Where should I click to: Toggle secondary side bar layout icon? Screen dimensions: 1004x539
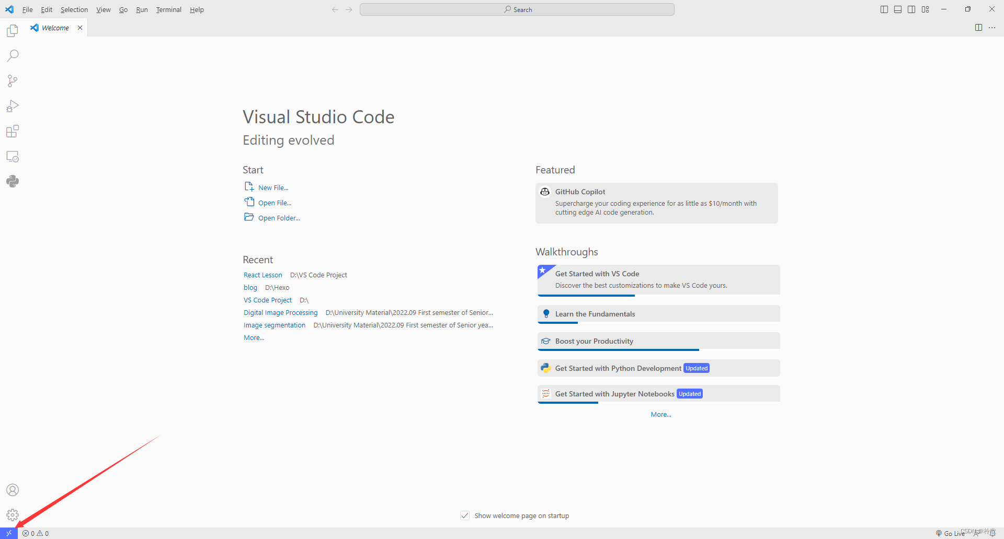point(911,9)
